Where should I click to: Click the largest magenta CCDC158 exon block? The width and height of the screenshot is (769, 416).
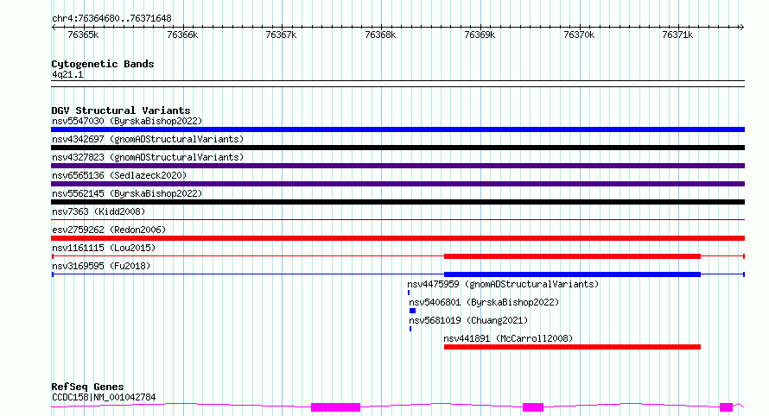tap(335, 407)
